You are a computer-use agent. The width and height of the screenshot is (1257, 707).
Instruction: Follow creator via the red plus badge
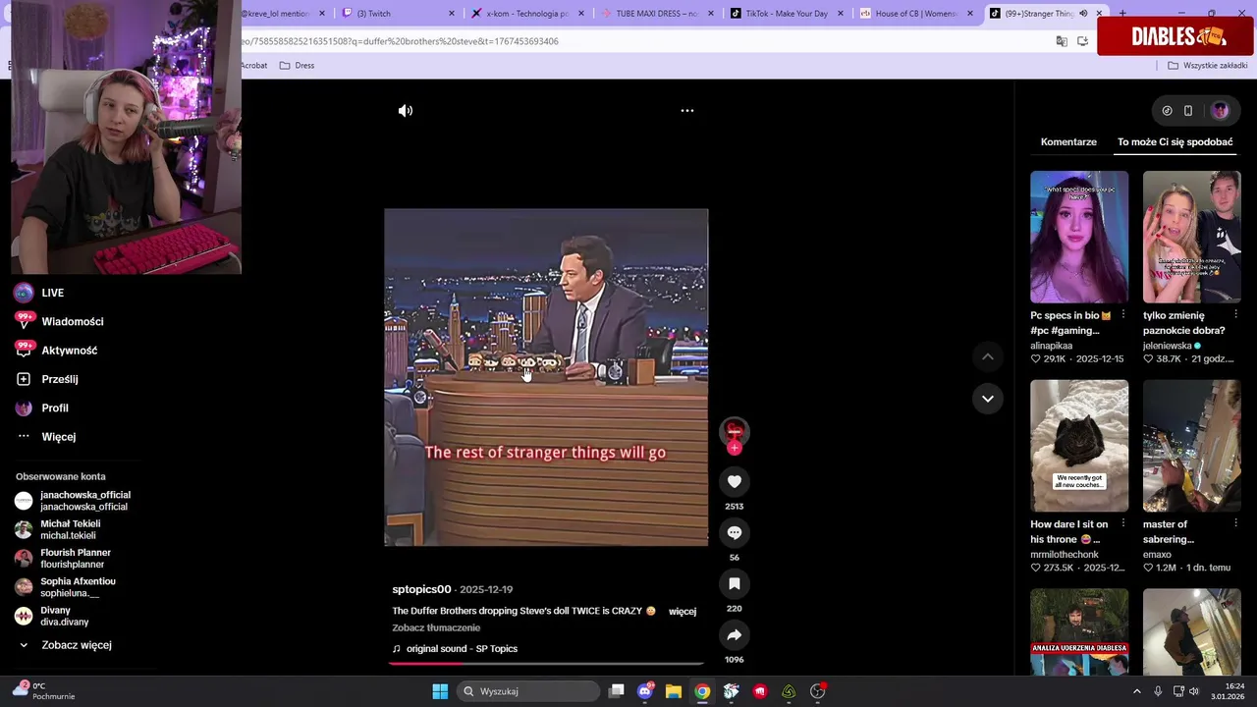(x=734, y=448)
